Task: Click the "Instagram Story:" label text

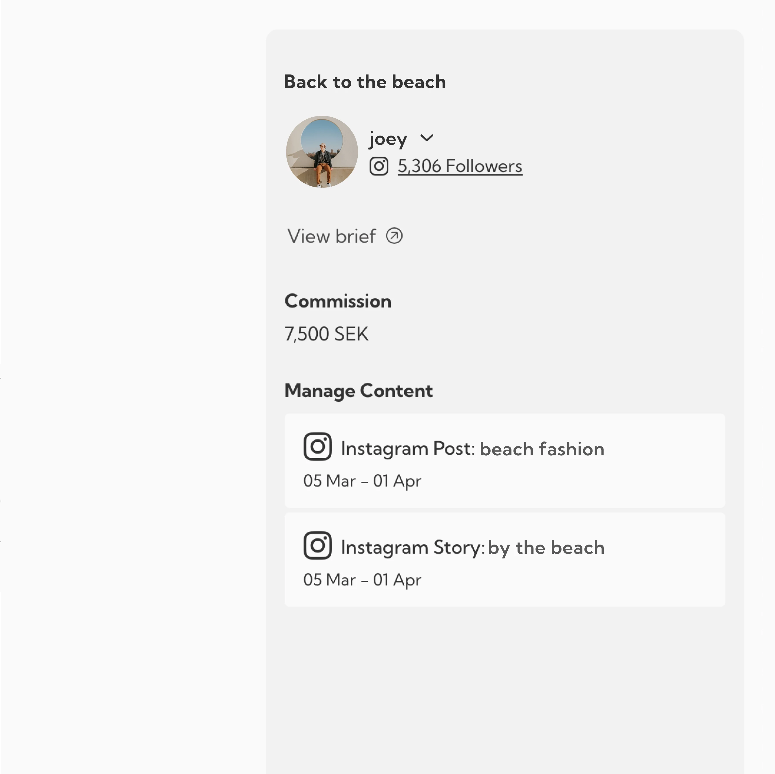Action: click(x=413, y=548)
